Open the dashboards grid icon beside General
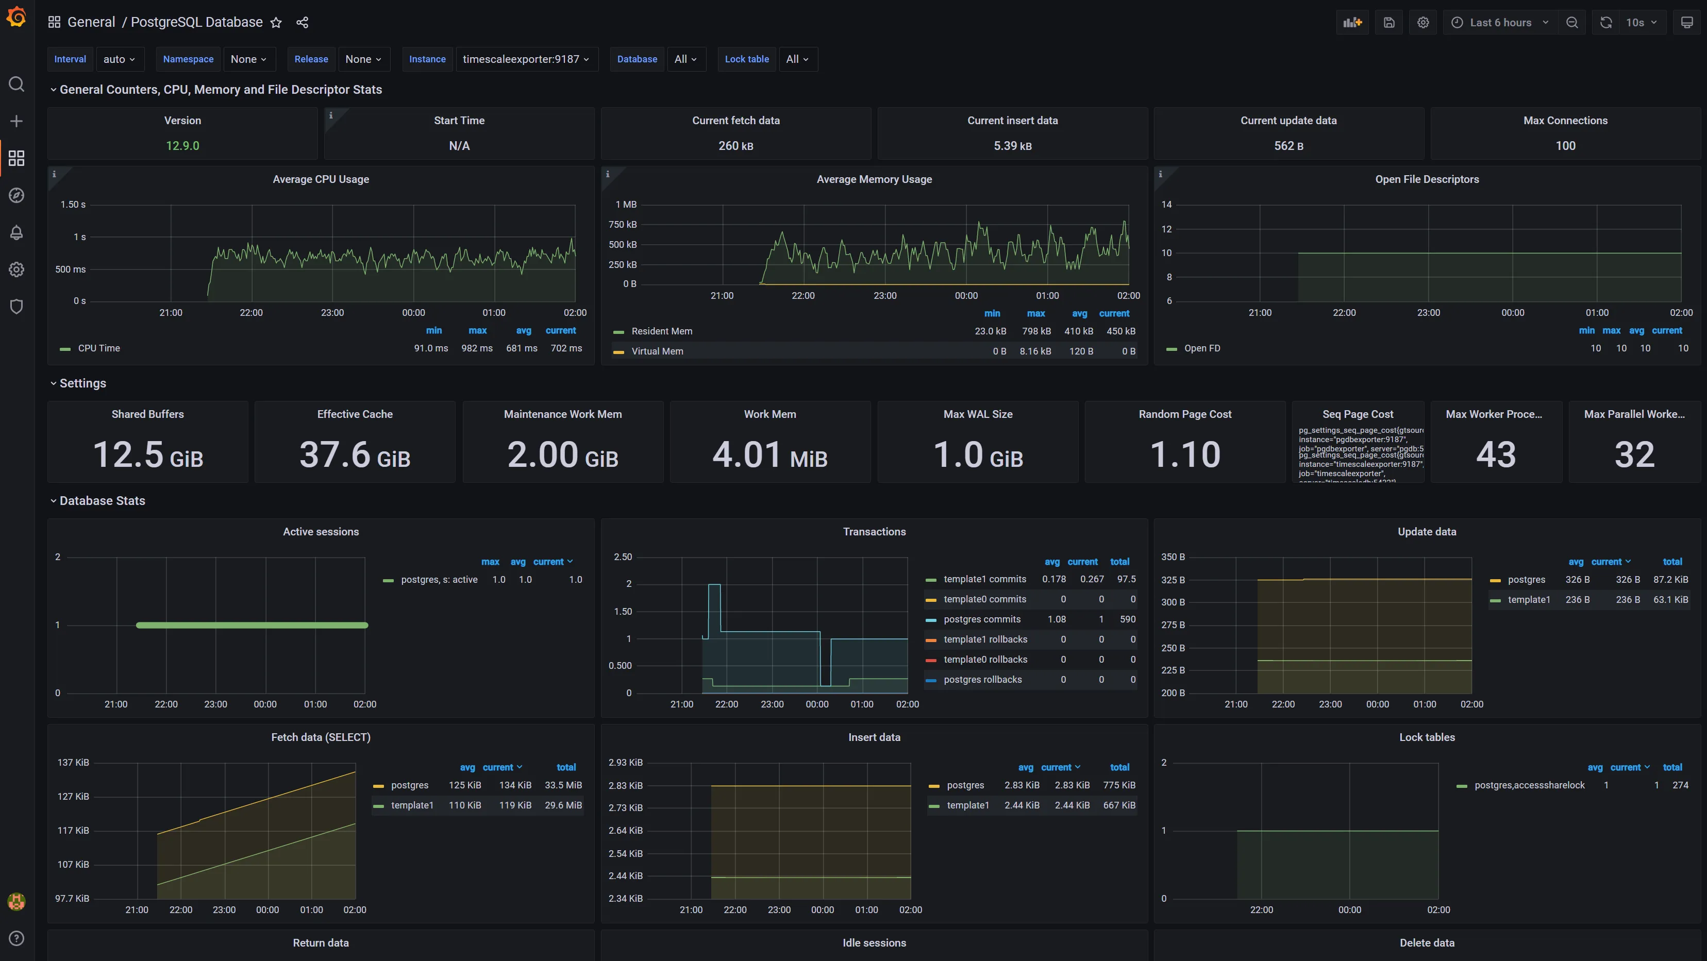This screenshot has height=961, width=1707. (x=54, y=23)
